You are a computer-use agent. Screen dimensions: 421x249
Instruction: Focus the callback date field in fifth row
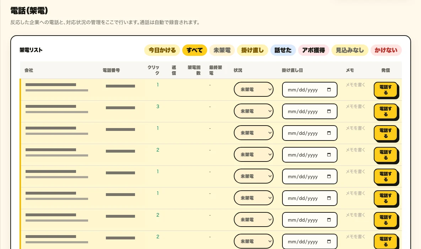309,176
